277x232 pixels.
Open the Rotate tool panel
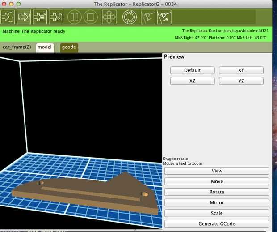tap(217, 192)
